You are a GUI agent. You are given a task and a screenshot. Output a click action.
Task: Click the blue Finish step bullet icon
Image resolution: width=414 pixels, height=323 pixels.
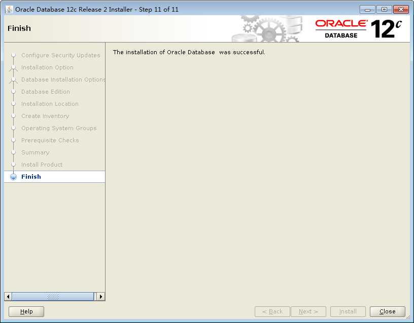[13, 177]
